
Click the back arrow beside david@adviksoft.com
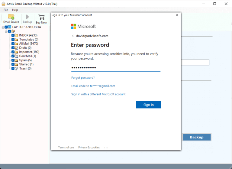(x=73, y=36)
